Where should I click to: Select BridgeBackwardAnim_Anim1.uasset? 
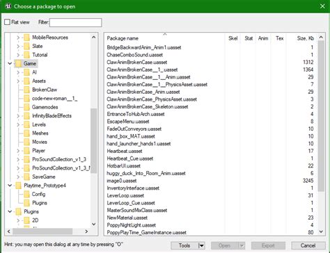[x=144, y=47]
